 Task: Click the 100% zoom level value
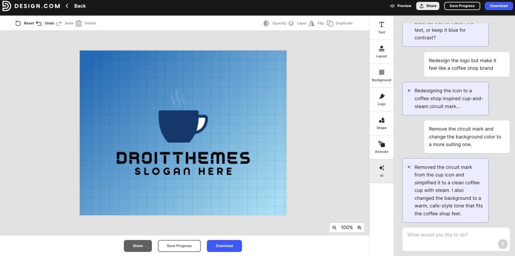tap(347, 227)
